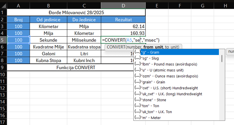Screen dimensions: 234x125
Task: Click the Select All corner of the sheet
Action: [3, 6]
